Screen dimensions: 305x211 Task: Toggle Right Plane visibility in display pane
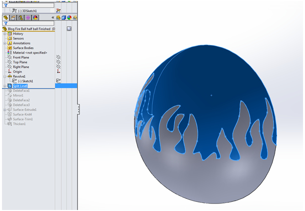click(58, 67)
